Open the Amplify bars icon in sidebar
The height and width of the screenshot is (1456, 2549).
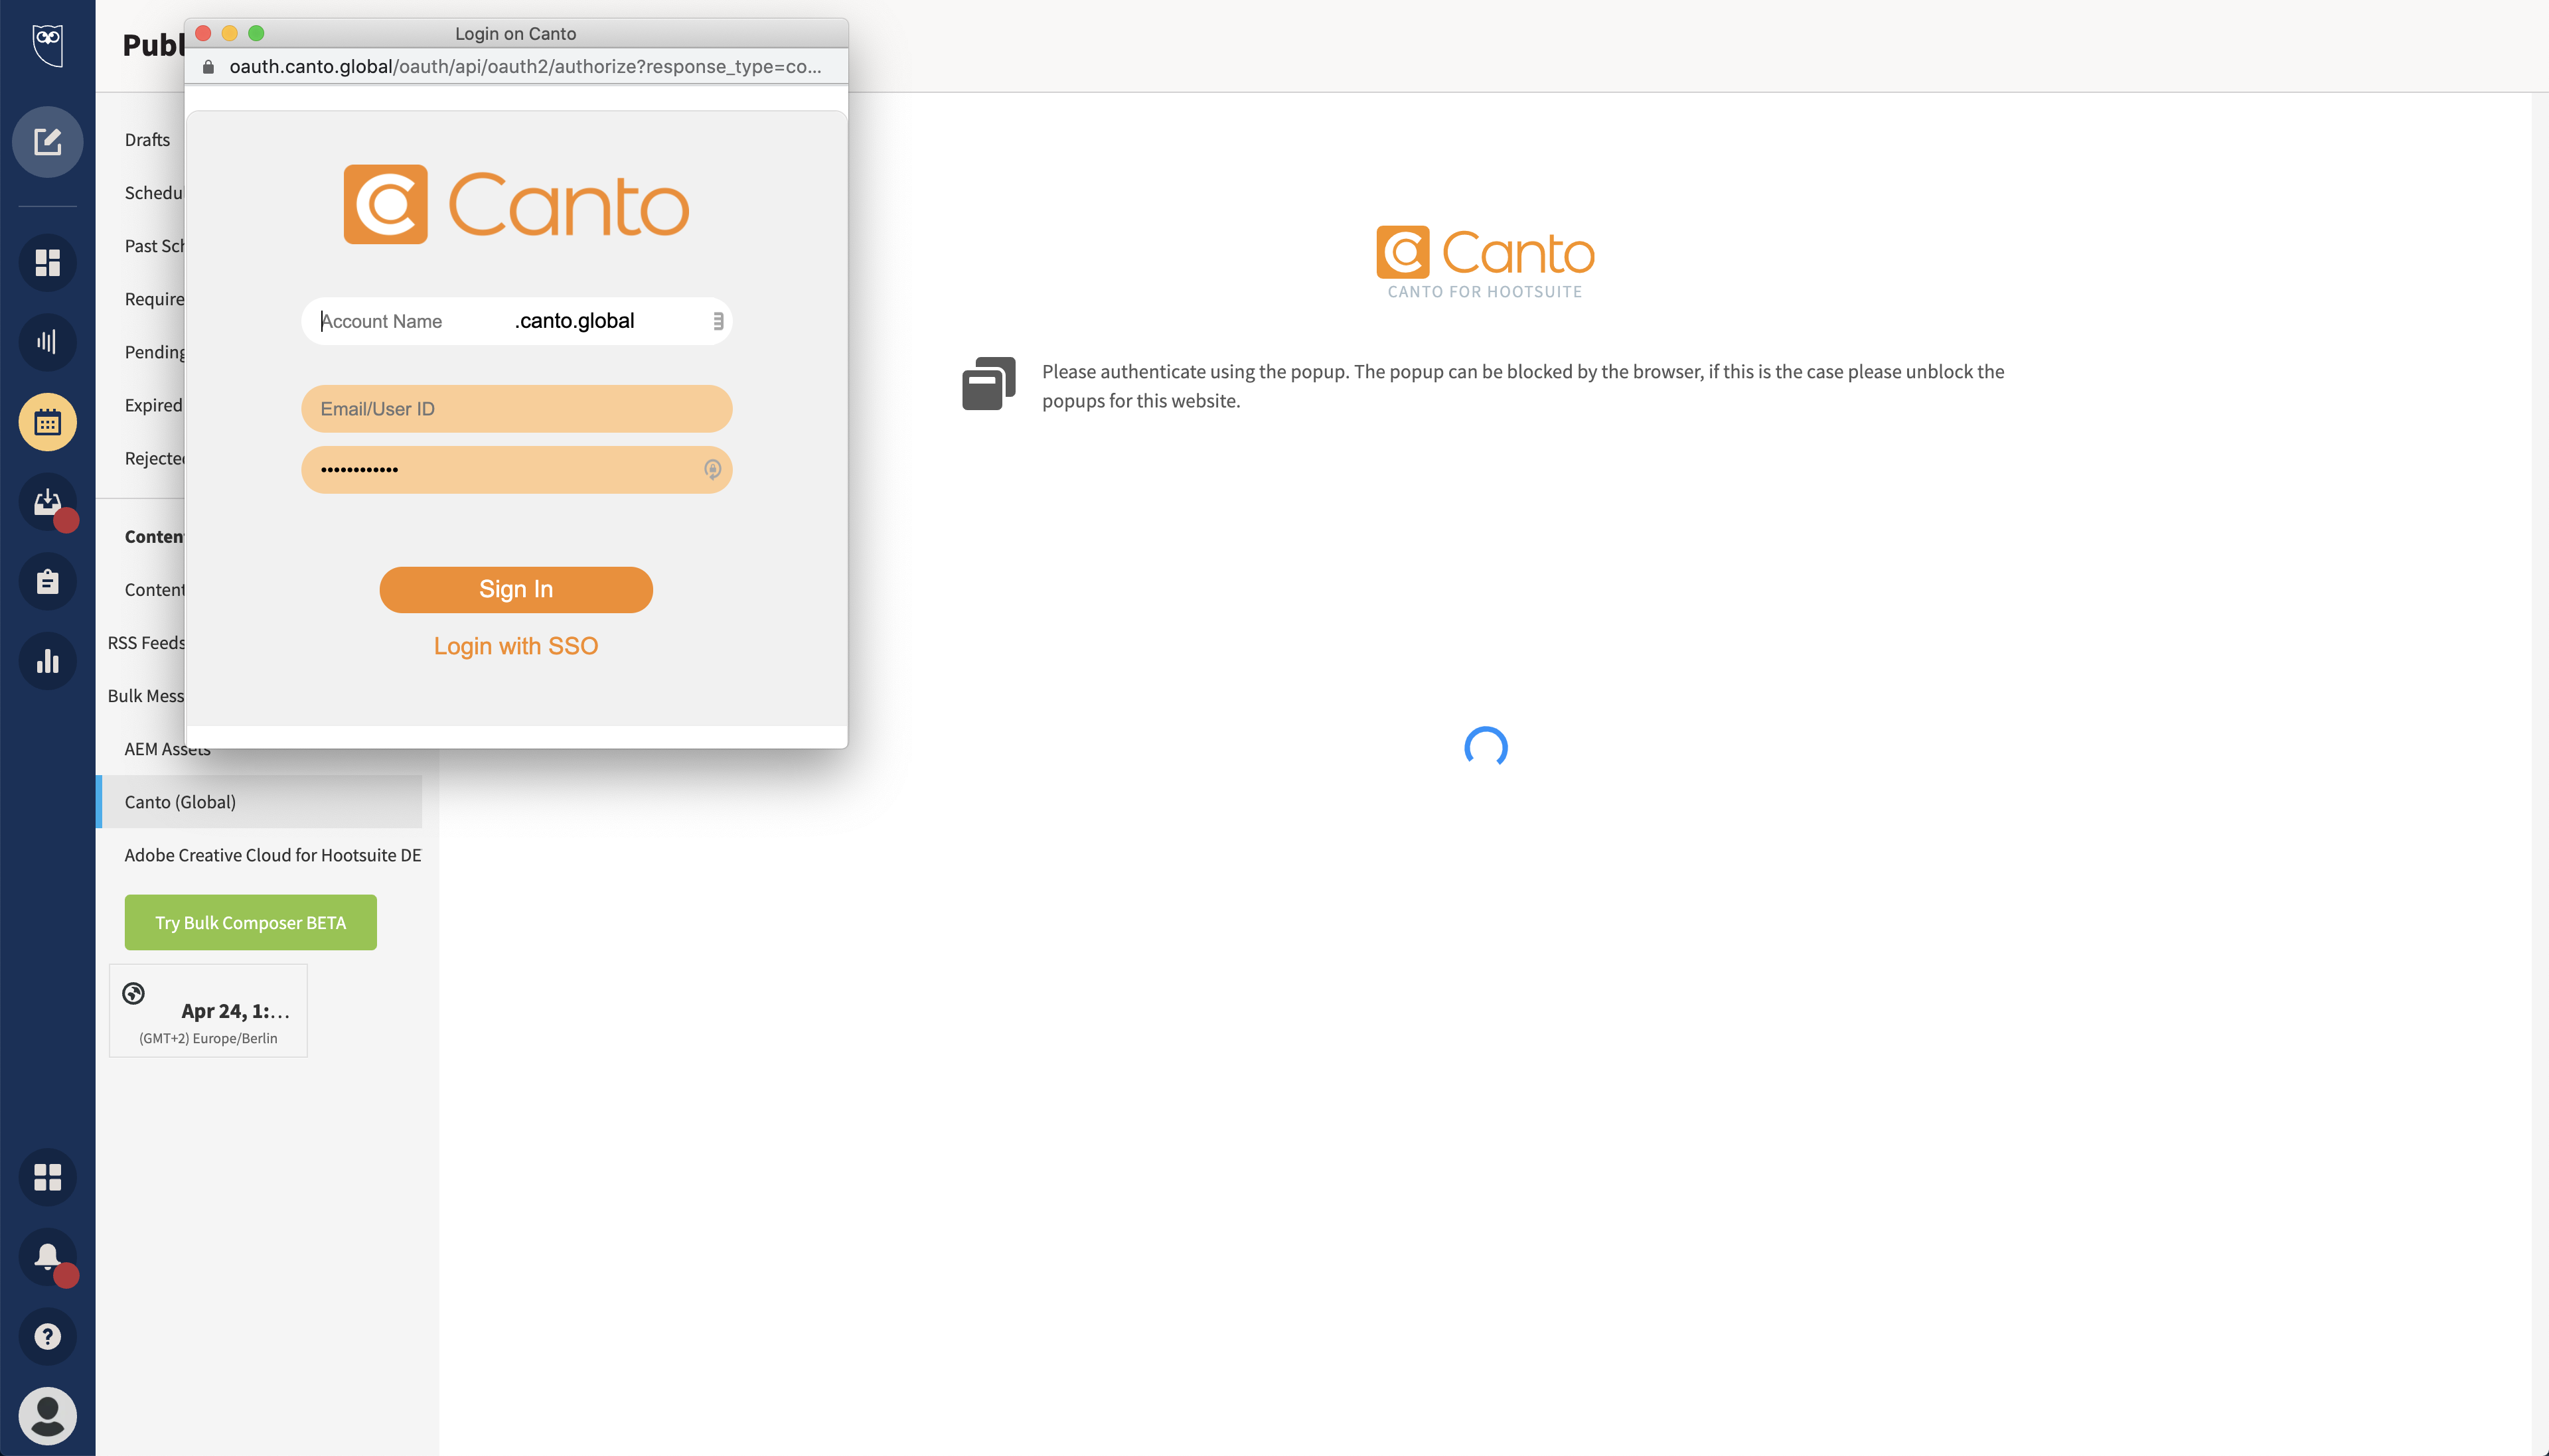[47, 342]
